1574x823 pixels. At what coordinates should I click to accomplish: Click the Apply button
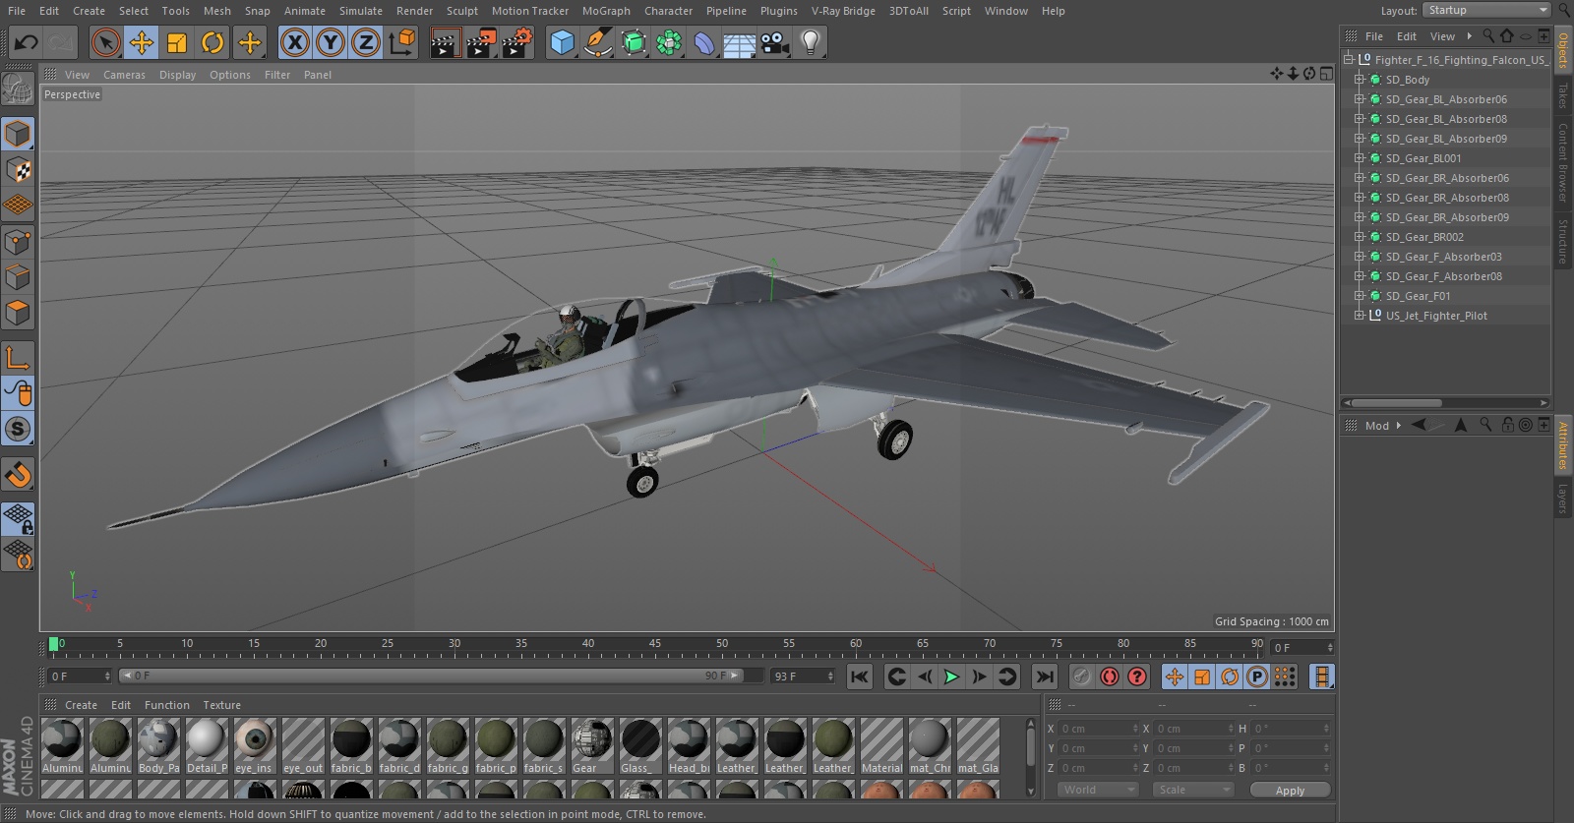click(x=1290, y=790)
